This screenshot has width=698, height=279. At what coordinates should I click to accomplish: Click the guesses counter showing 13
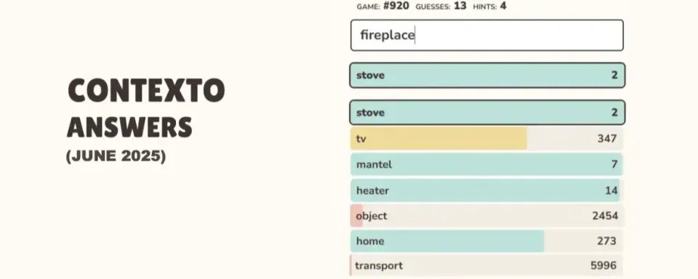(x=460, y=7)
